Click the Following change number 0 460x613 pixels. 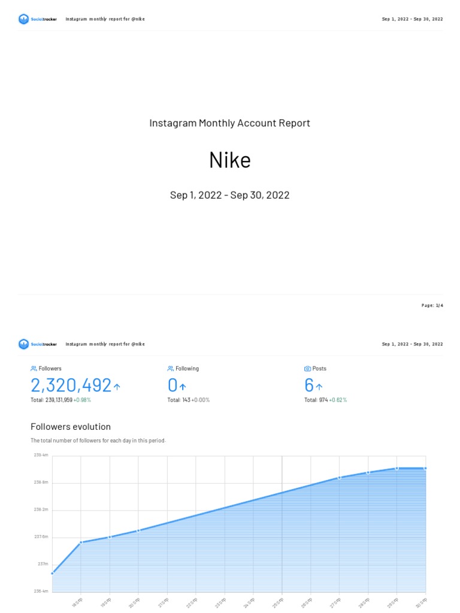pos(172,386)
